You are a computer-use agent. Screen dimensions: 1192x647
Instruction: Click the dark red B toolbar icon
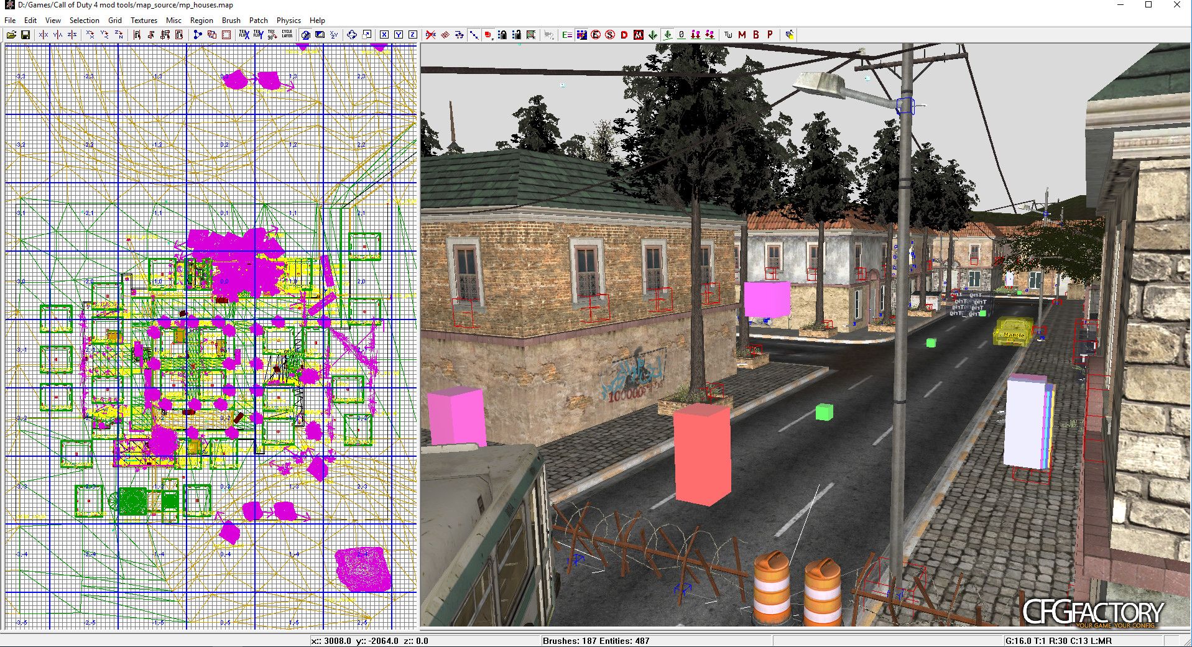point(756,35)
